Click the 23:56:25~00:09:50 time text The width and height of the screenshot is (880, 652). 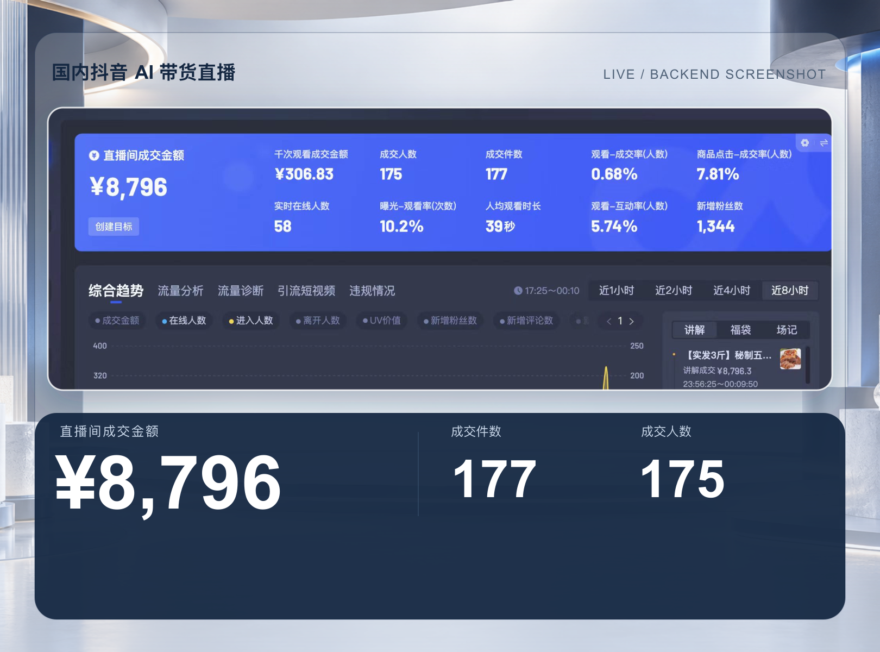(720, 384)
